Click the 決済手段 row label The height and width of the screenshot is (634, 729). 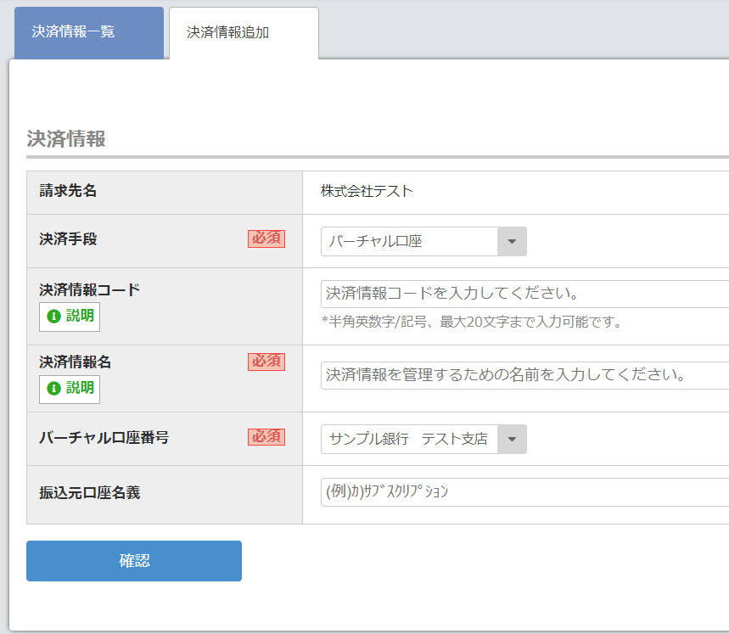(x=68, y=239)
